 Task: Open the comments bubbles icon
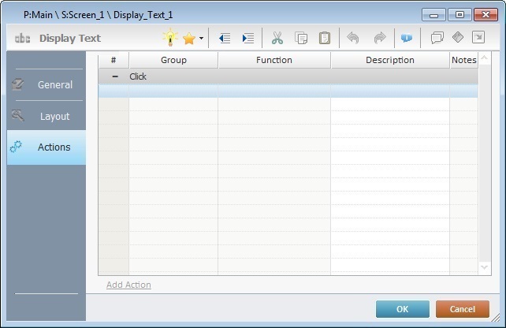coord(437,37)
